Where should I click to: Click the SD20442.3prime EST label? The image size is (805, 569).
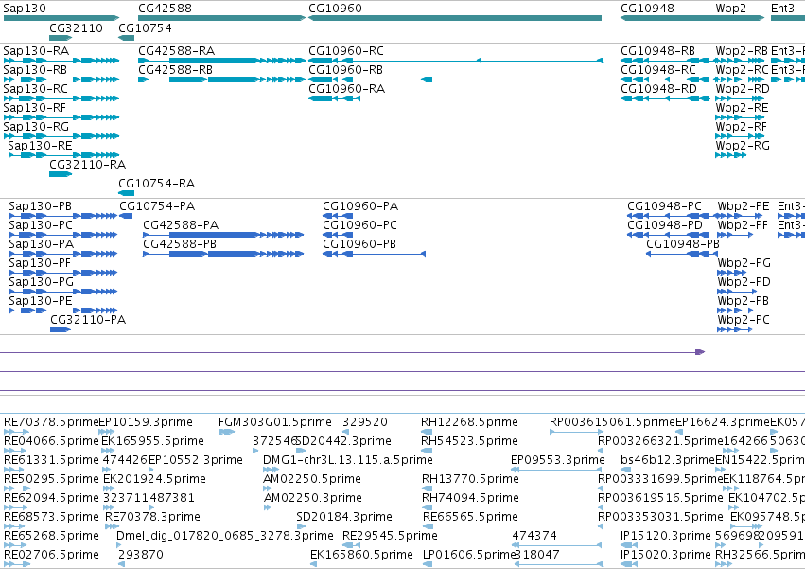344,441
